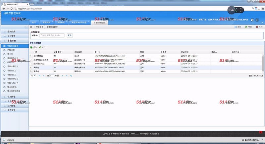Select the row with device name 西客站第一台
The width and height of the screenshot is (265, 144).
point(146,64)
